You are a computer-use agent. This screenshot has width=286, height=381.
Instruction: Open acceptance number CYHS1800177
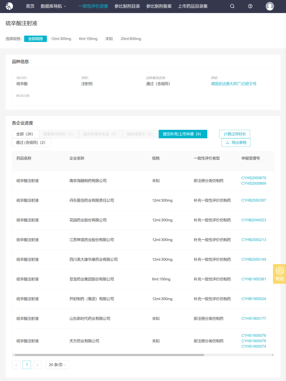(x=254, y=318)
